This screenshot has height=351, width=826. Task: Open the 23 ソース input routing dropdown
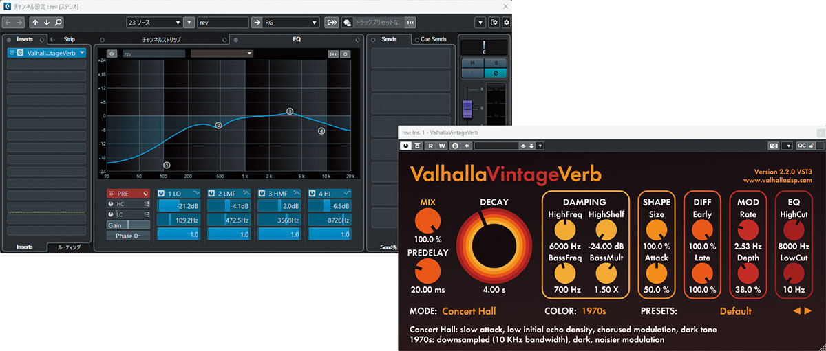click(x=155, y=23)
